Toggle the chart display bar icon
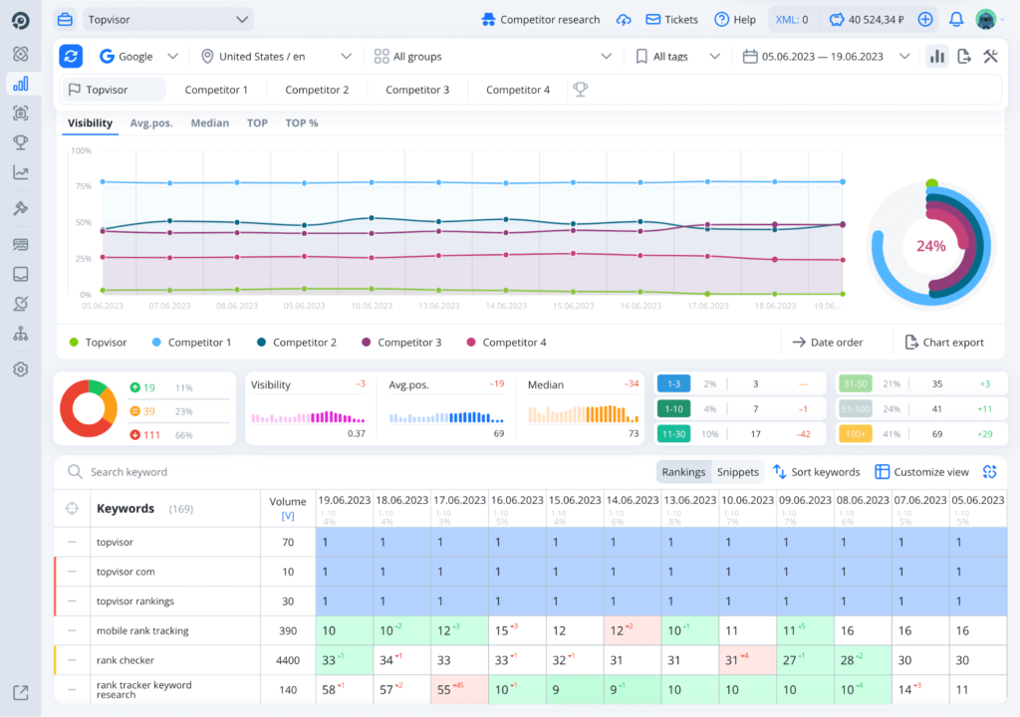 [936, 56]
